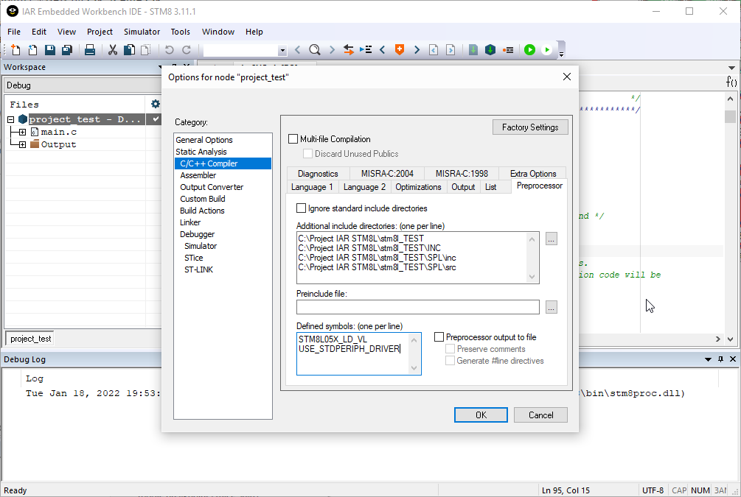Toggle the Multi-file Compilation checkbox
Viewport: 741px width, 497px height.
293,138
